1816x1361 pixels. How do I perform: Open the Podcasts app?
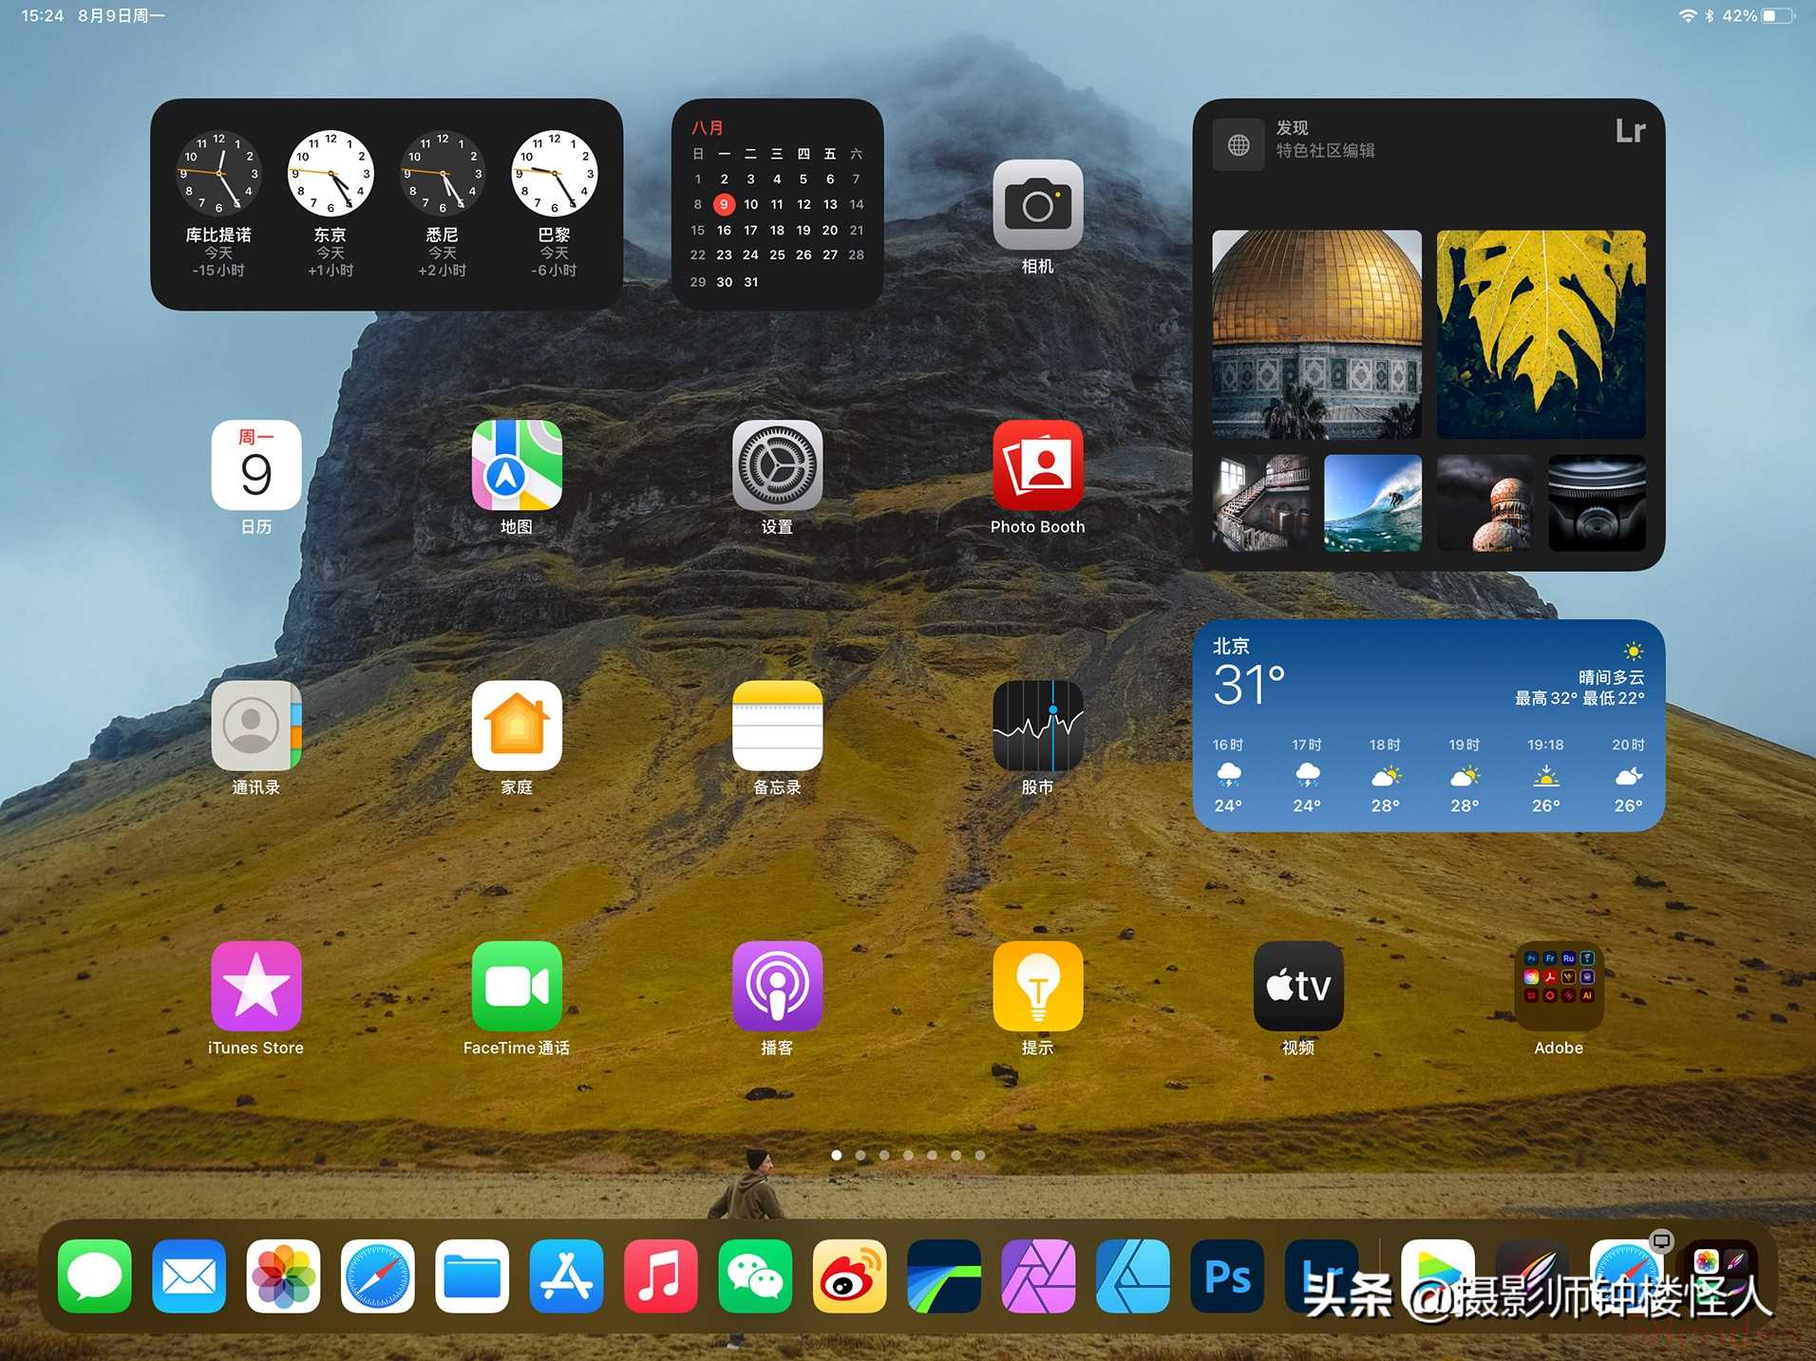tap(777, 986)
